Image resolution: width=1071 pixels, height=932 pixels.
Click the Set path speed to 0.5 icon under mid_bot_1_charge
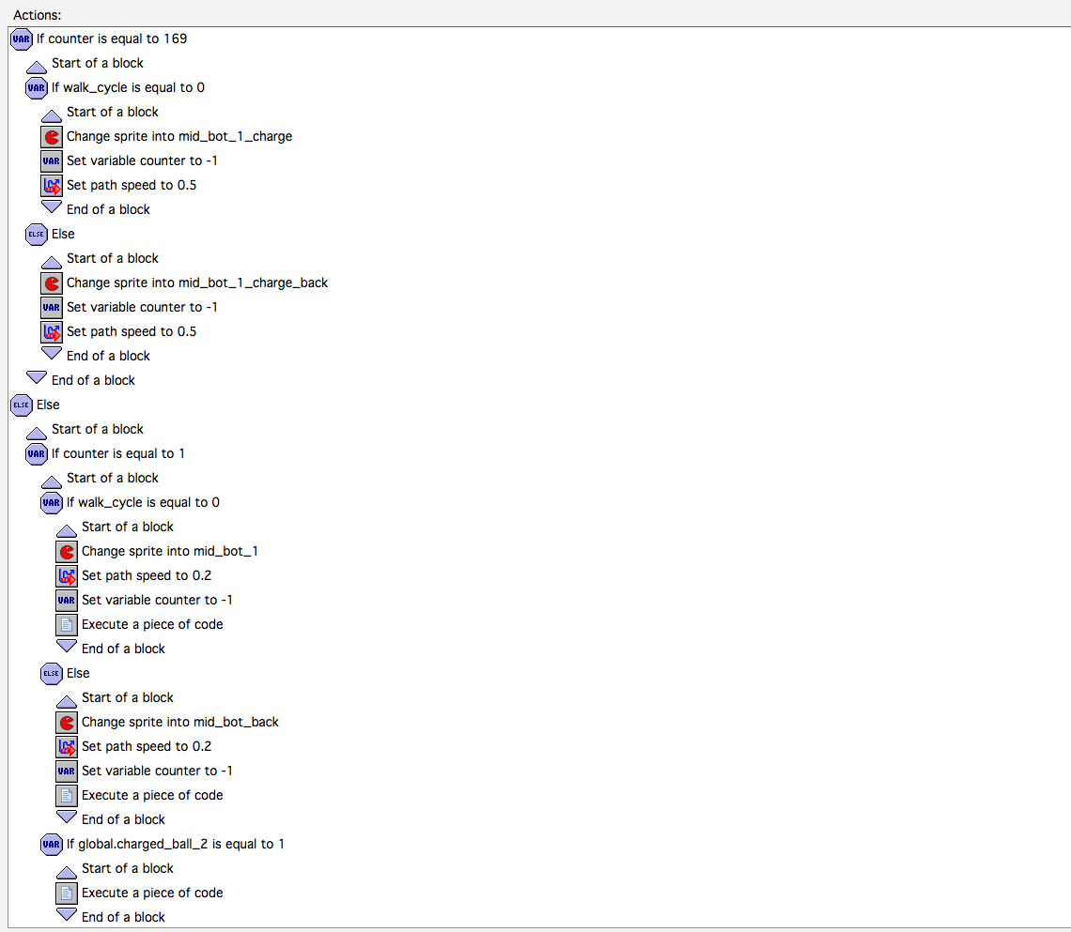click(52, 186)
